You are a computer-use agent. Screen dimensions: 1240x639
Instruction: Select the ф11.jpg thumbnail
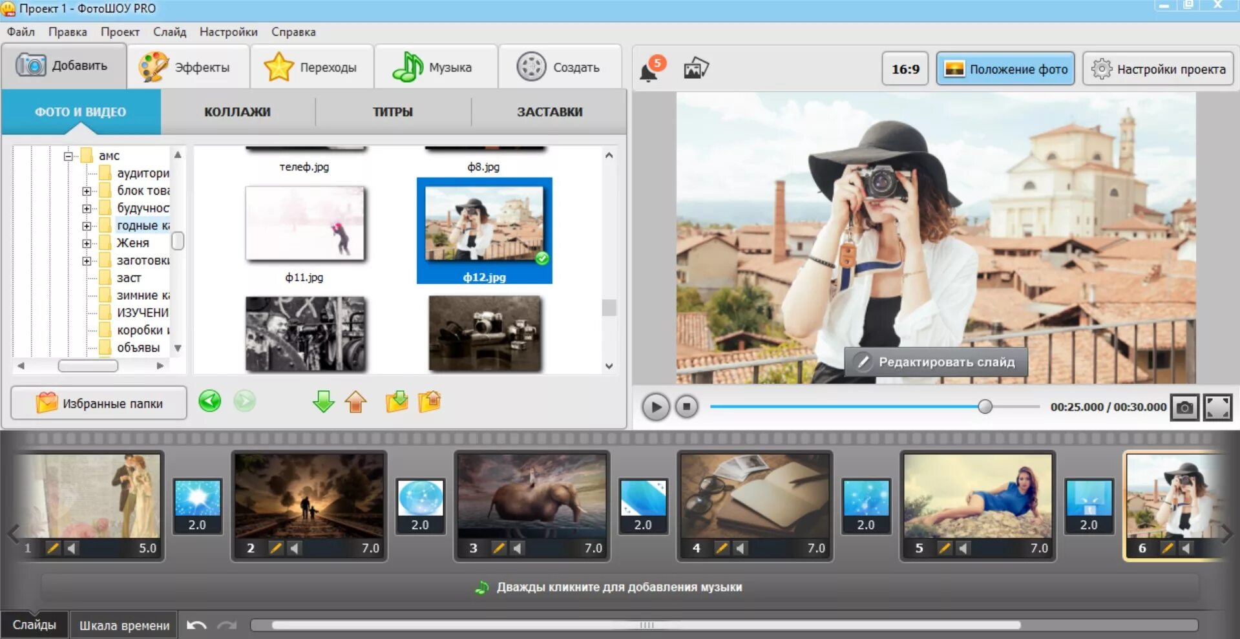[304, 224]
